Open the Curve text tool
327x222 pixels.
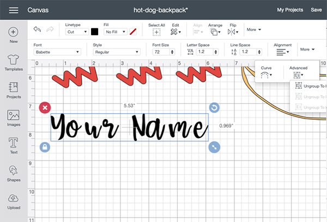click(266, 75)
